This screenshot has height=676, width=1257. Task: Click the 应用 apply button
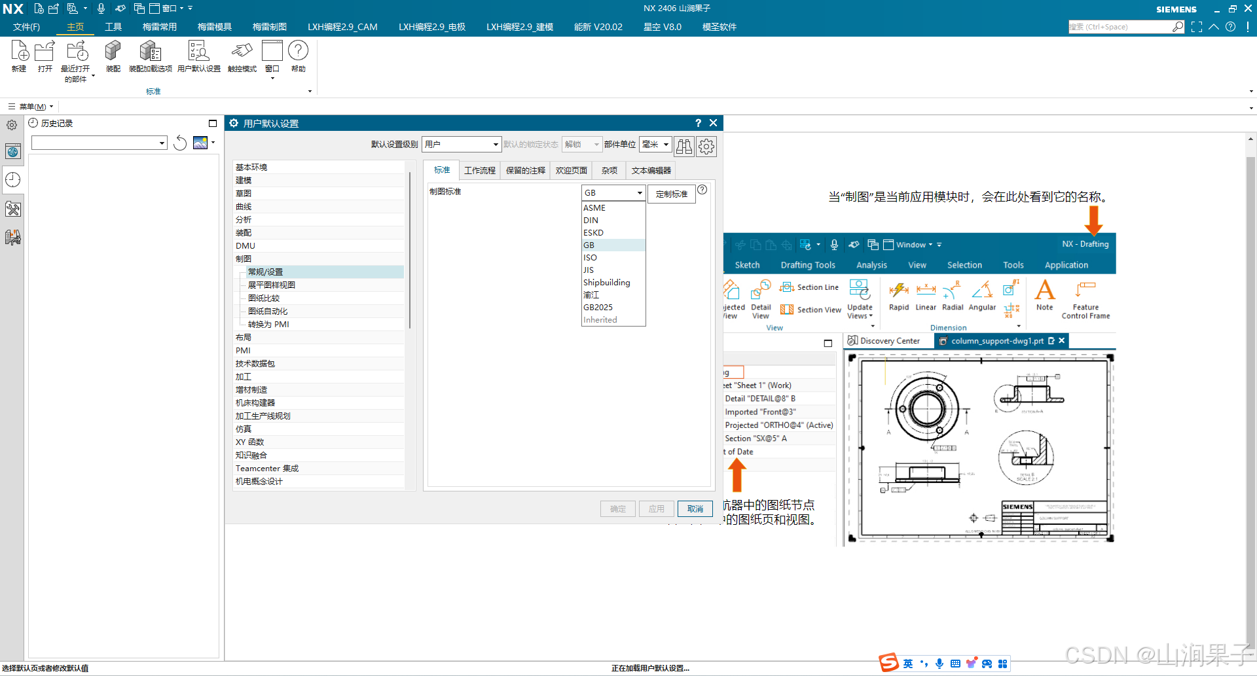pyautogui.click(x=657, y=508)
